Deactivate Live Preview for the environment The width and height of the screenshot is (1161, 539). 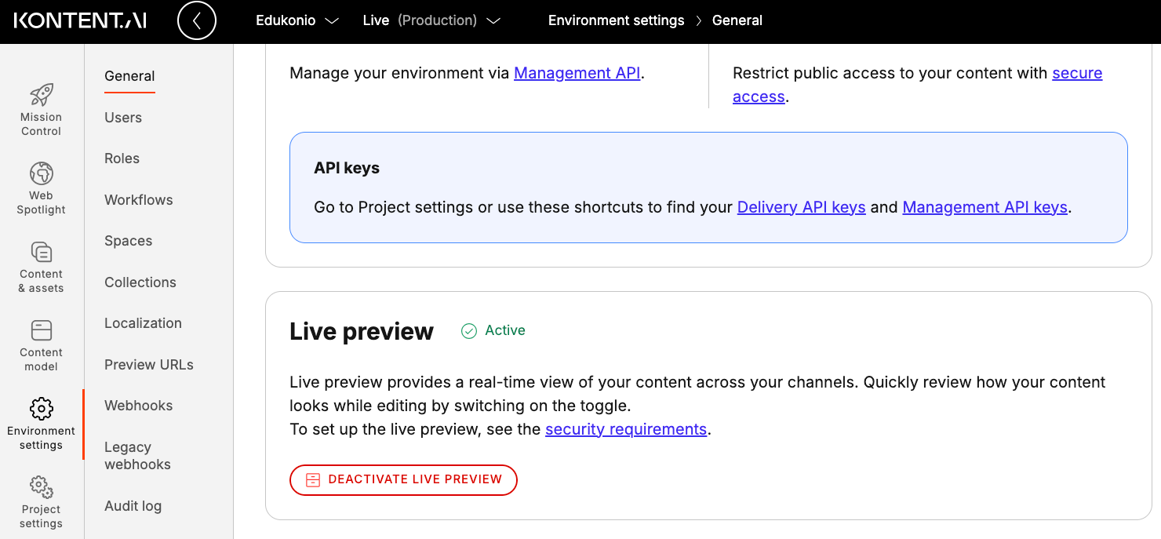coord(402,479)
